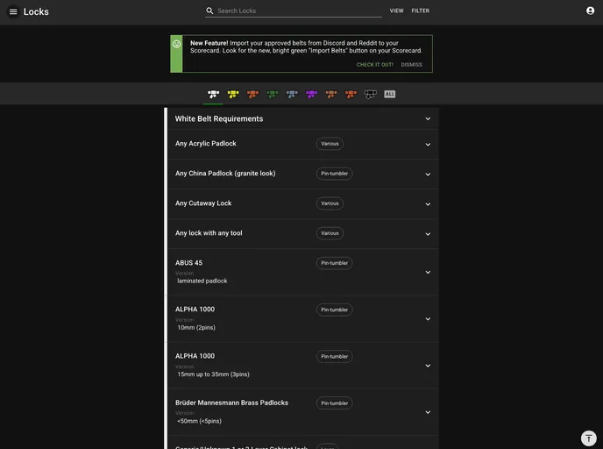Image resolution: width=603 pixels, height=449 pixels.
Task: Click the 10mm (2pins) version text
Action: (196, 327)
